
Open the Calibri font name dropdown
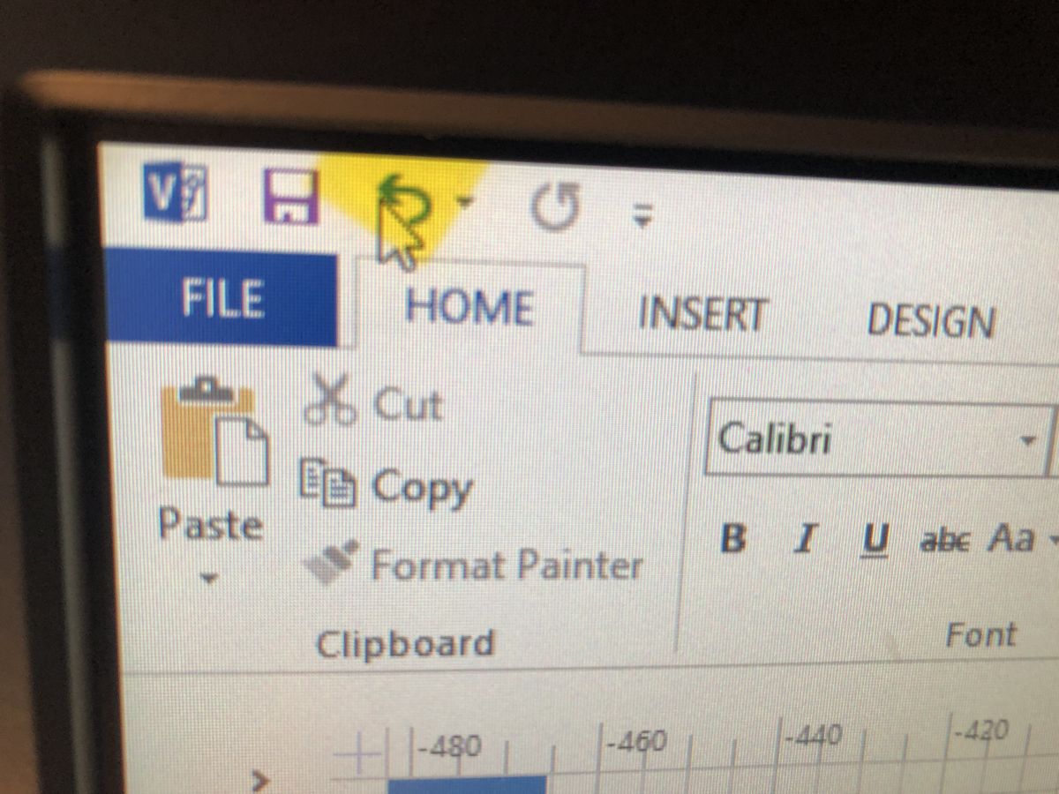tap(1028, 438)
